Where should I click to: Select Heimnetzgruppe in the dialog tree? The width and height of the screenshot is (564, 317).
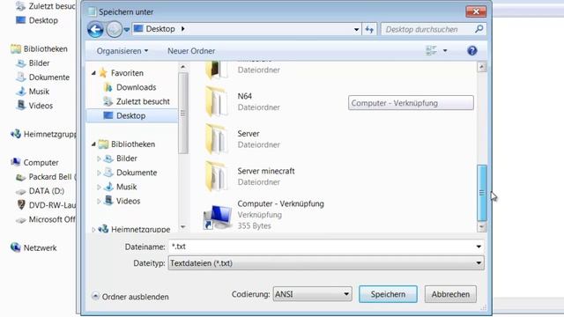click(140, 229)
